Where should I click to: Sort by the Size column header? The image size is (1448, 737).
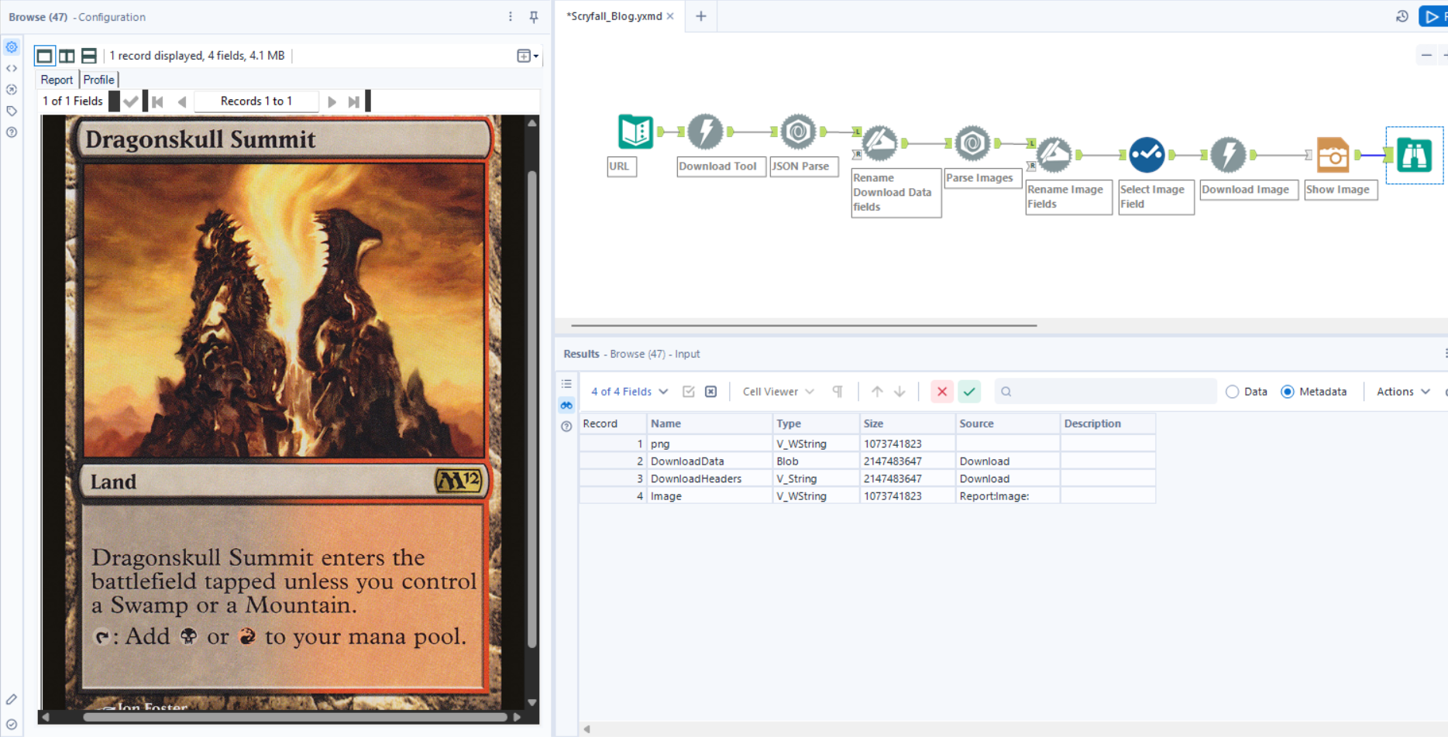tap(907, 423)
